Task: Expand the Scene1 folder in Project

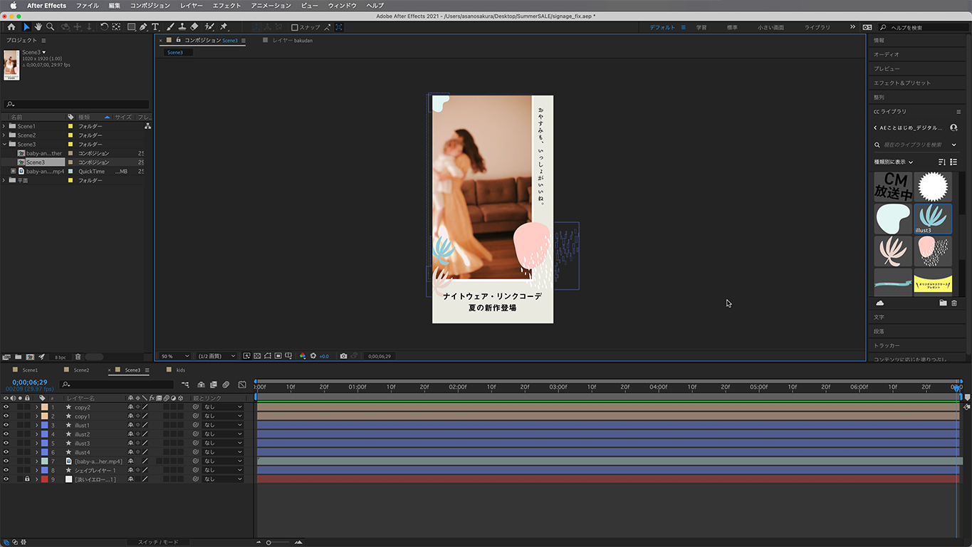Action: (x=4, y=126)
